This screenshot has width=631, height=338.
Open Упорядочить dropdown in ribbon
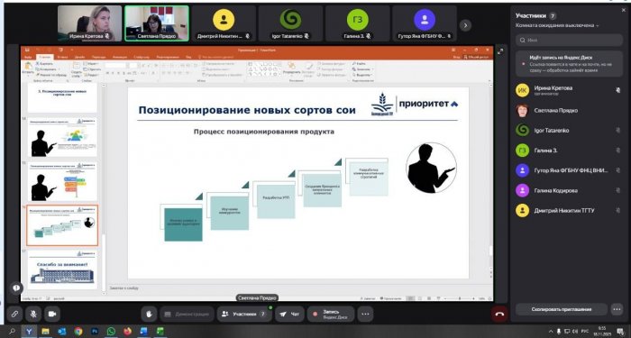[x=292, y=69]
